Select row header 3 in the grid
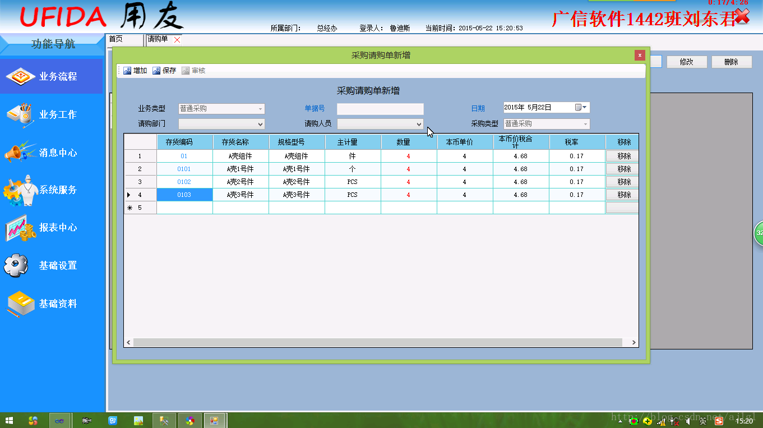763x428 pixels. click(x=140, y=182)
